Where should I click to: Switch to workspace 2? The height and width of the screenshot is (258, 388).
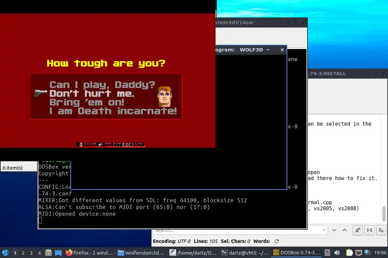(x=23, y=253)
